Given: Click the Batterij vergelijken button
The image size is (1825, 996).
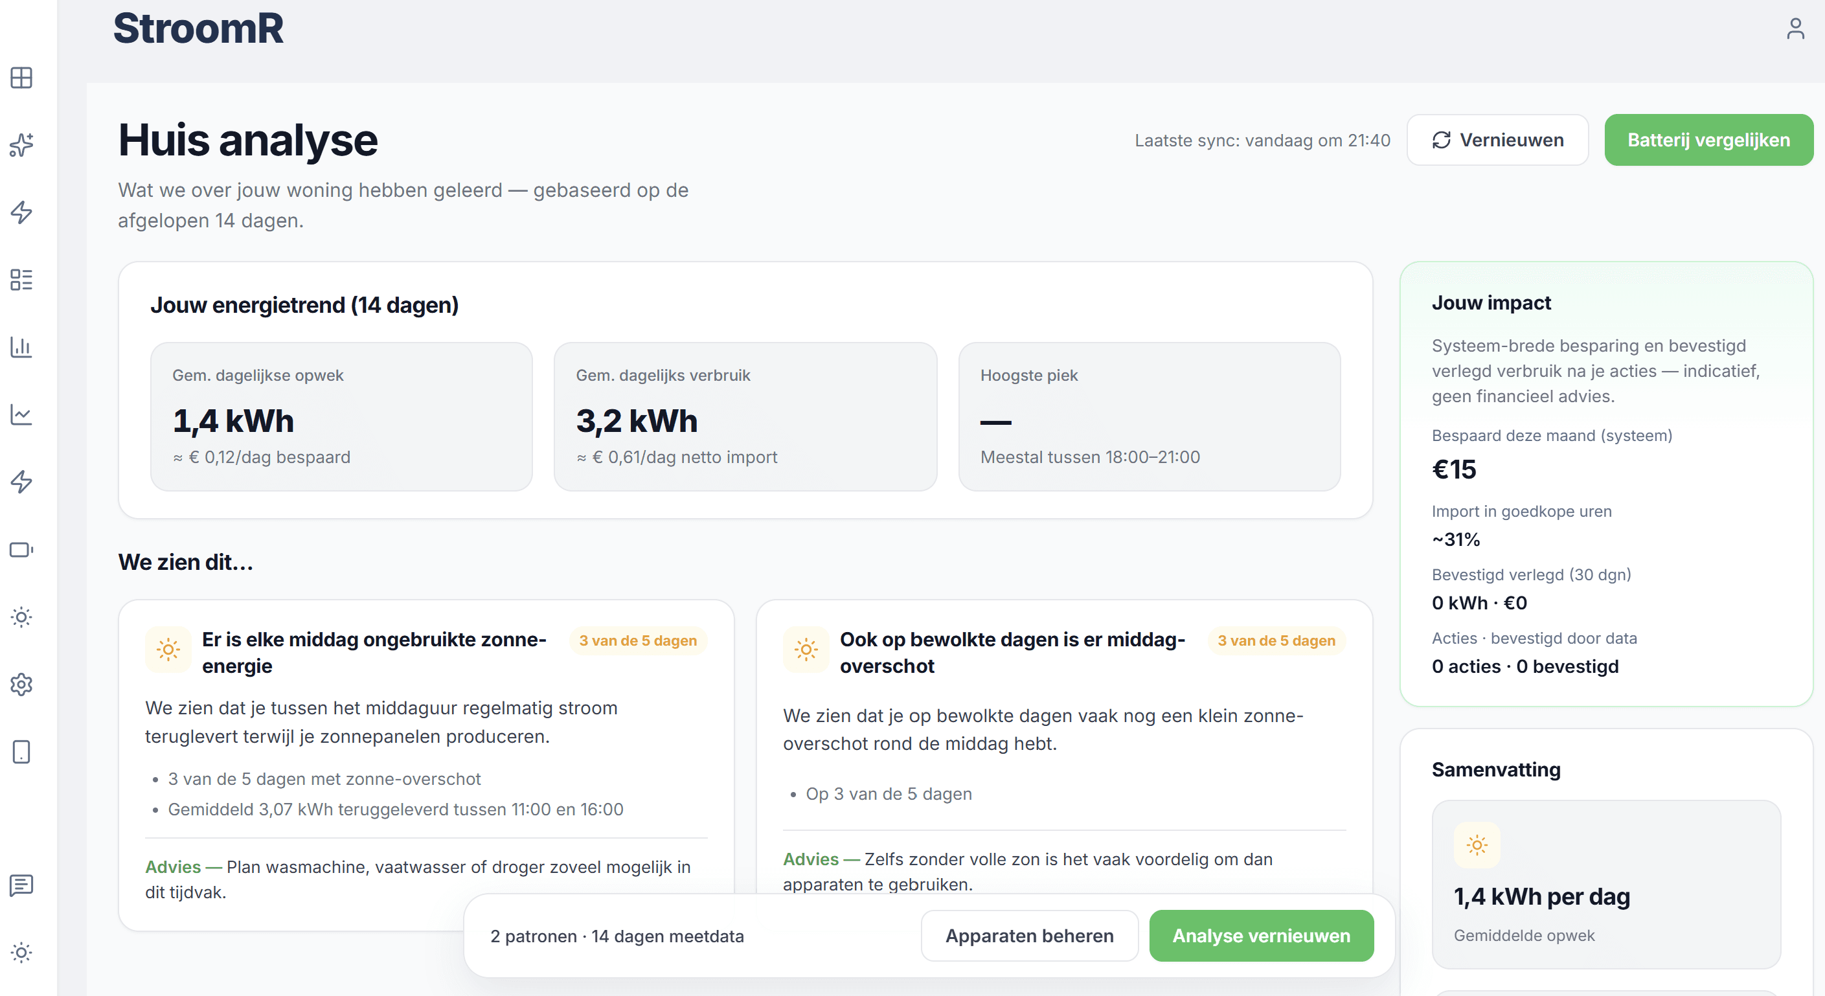Looking at the screenshot, I should pos(1708,141).
